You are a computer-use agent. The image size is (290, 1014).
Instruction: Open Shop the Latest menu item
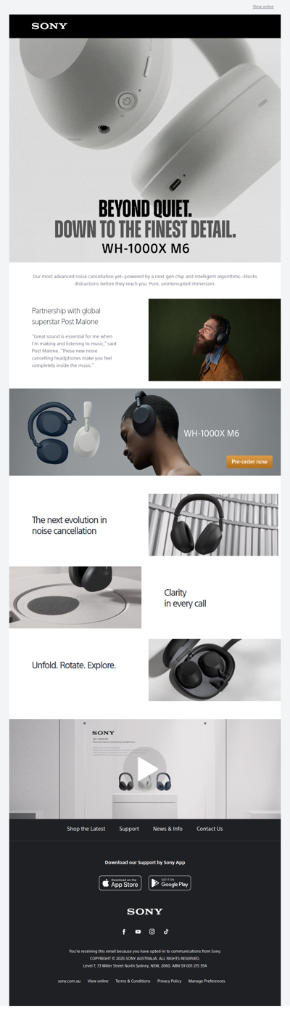(x=86, y=829)
